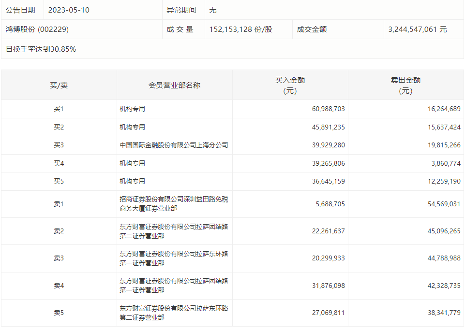465x329 pixels.
Task: Click the 成交金额 label
Action: pyautogui.click(x=312, y=29)
